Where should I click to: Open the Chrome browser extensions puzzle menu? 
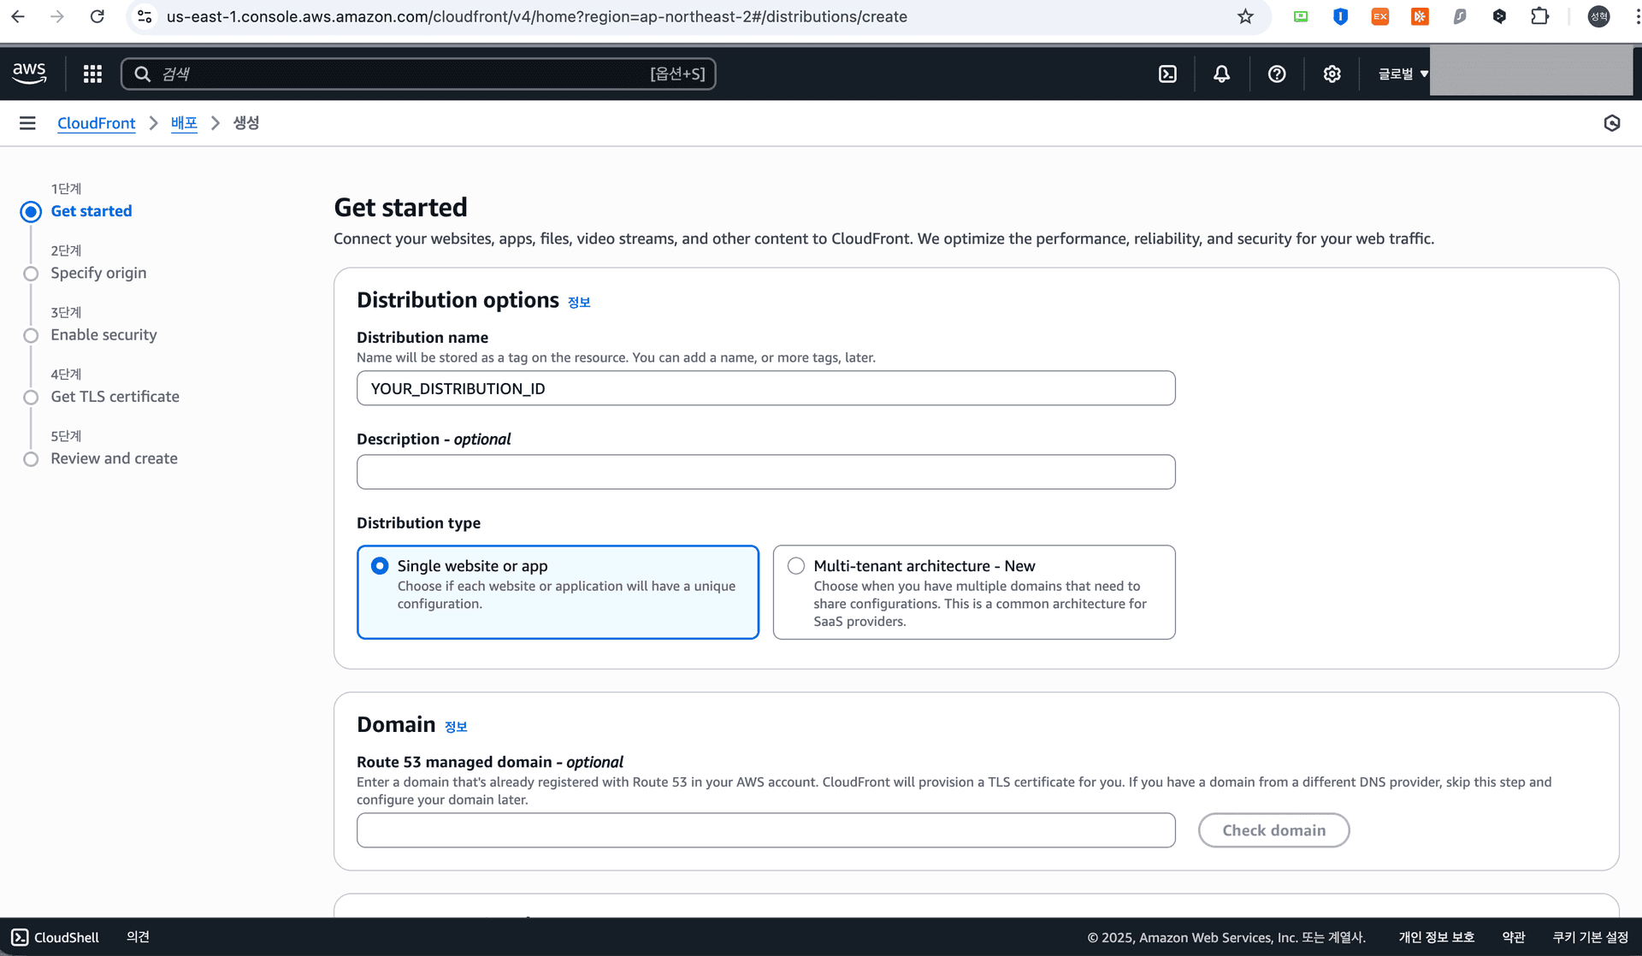[x=1539, y=16]
